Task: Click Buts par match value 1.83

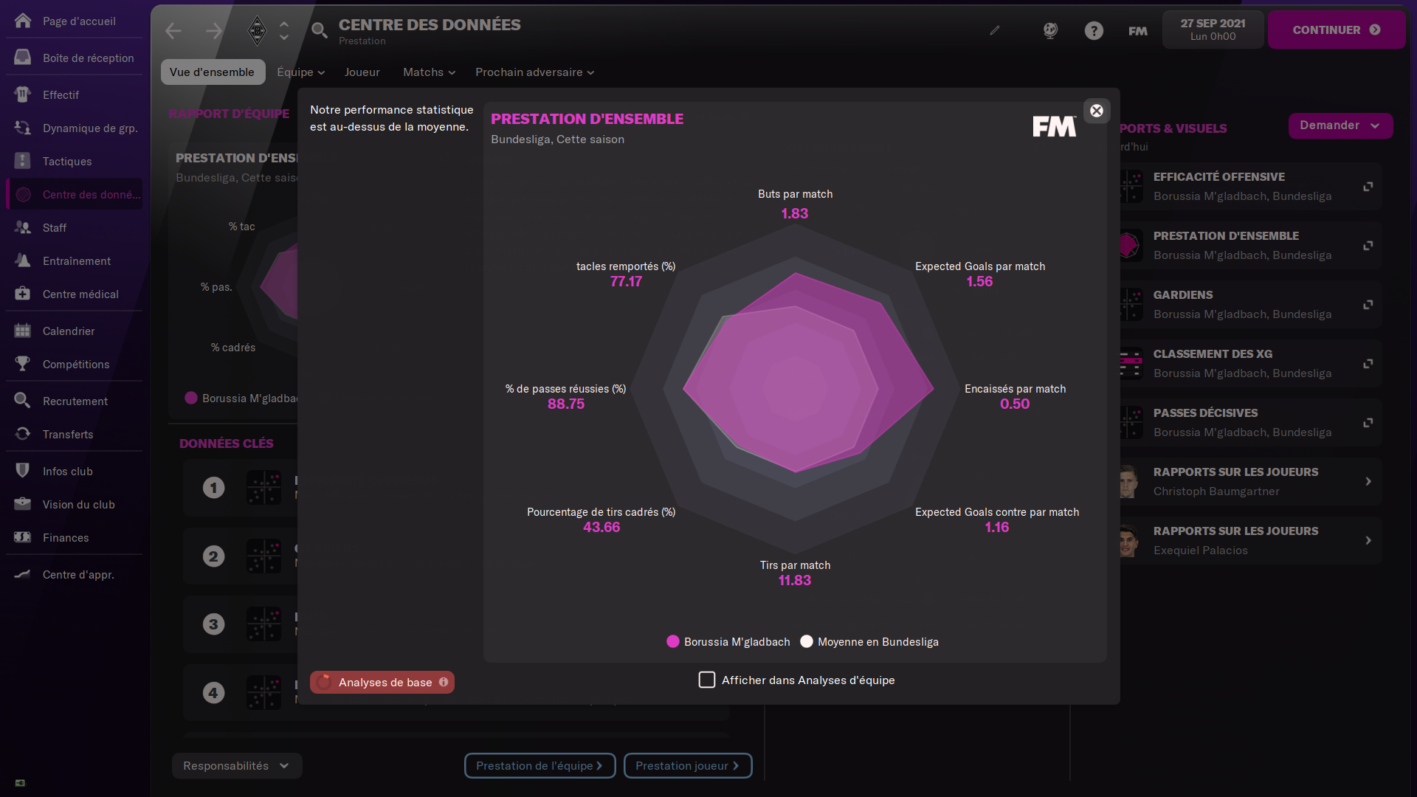Action: 795,214
